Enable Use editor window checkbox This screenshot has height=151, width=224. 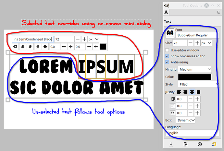(167, 50)
